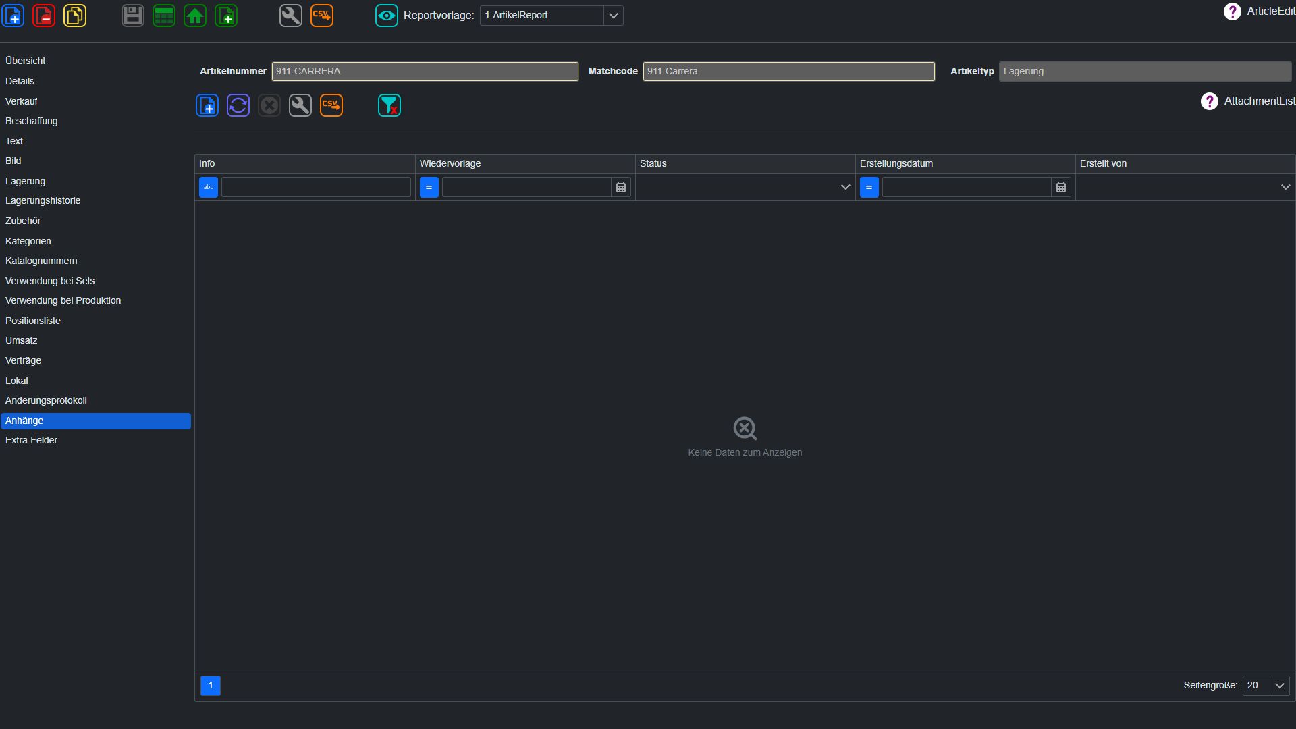Viewport: 1296px width, 729px height.
Task: Click the gray save disk icon
Action: click(x=133, y=15)
